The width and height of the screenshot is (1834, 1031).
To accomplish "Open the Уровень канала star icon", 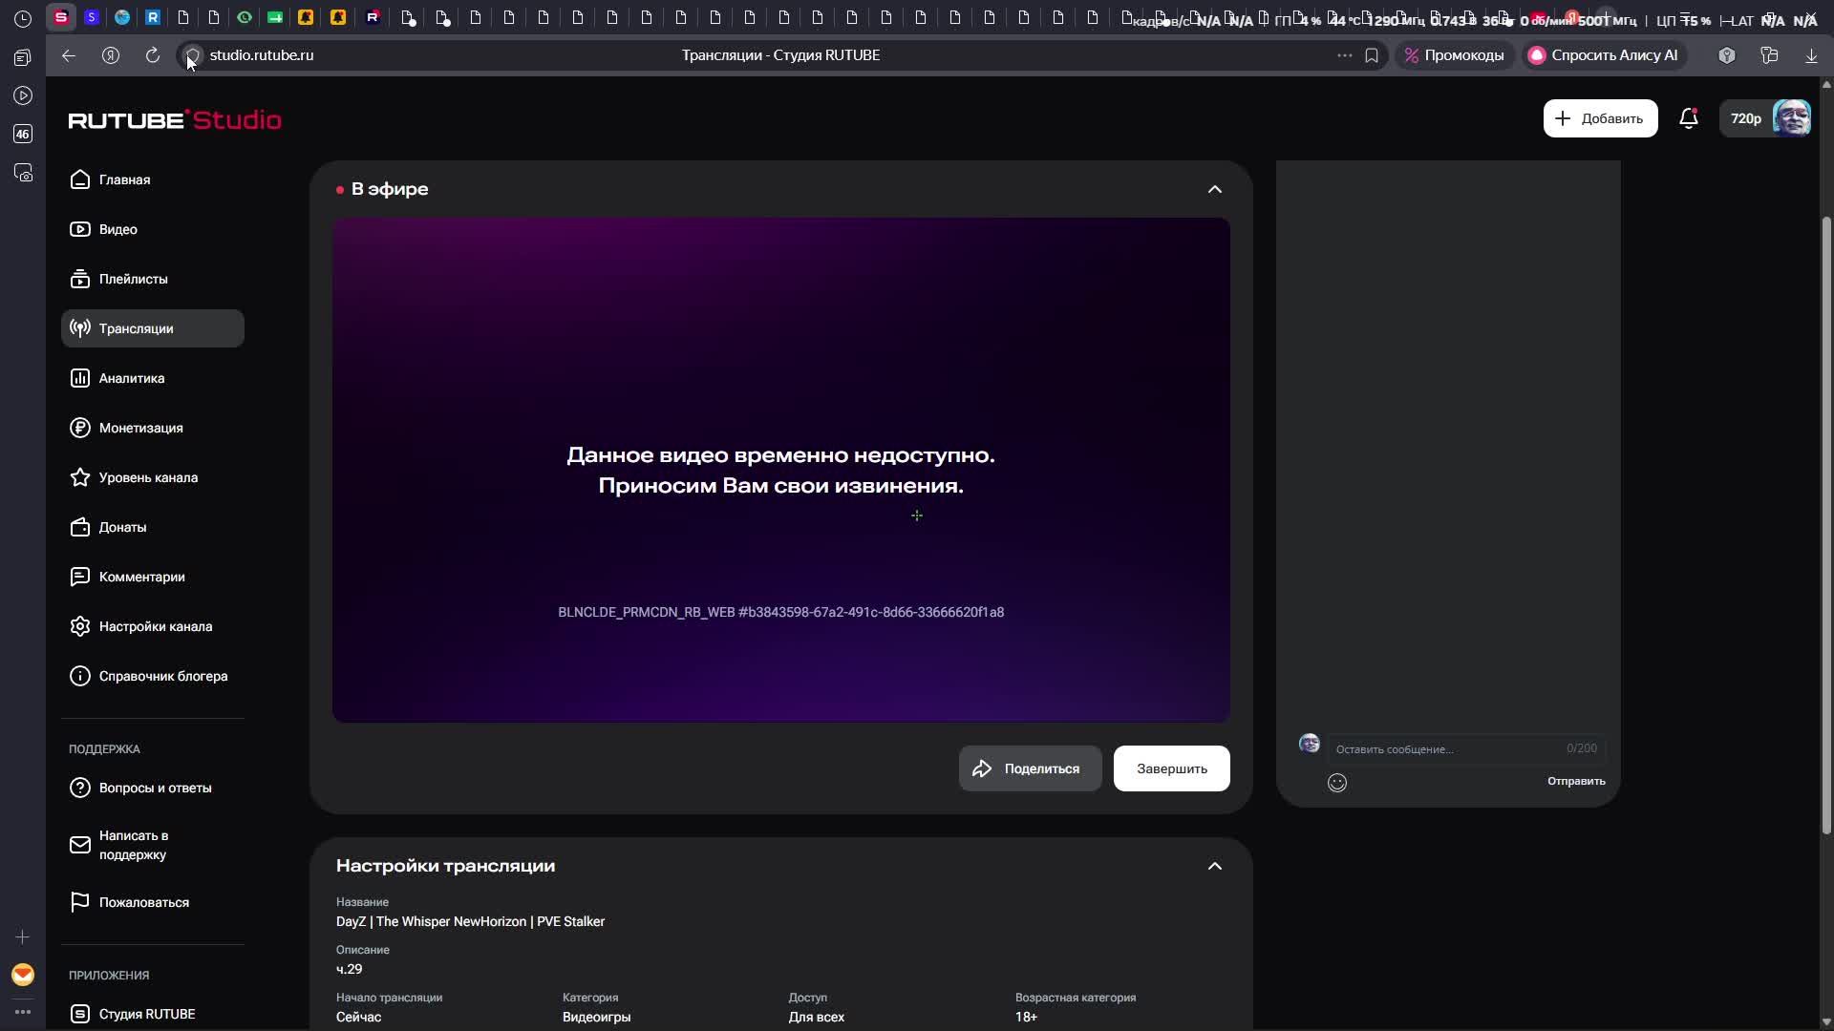I will pyautogui.click(x=80, y=477).
